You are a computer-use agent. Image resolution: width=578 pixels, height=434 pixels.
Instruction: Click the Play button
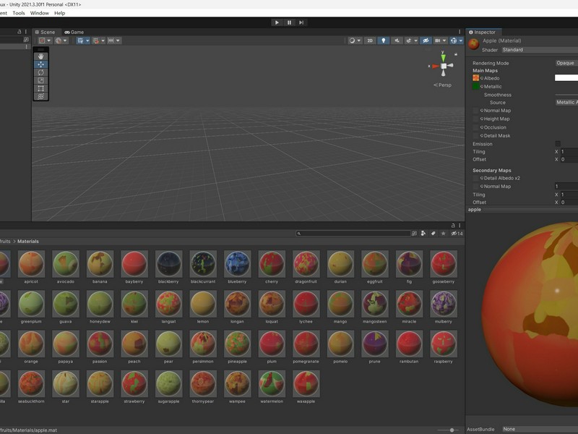click(277, 22)
